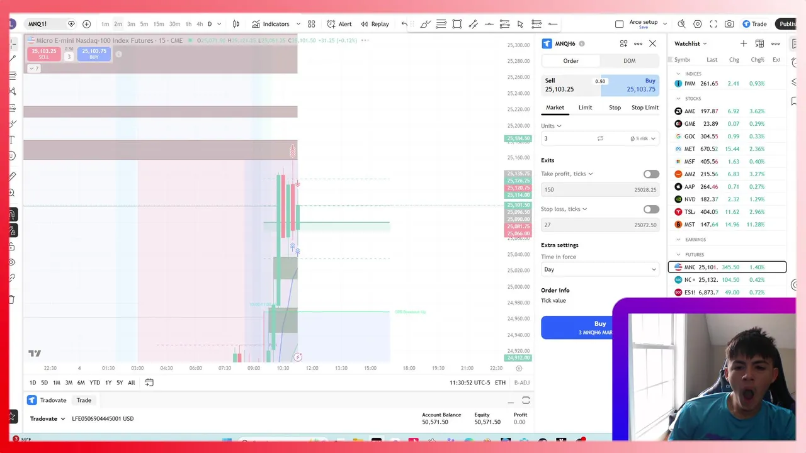Screen dimensions: 806x453
Task: Click Buy 25,103.75 in order panel
Action: pyautogui.click(x=630, y=86)
